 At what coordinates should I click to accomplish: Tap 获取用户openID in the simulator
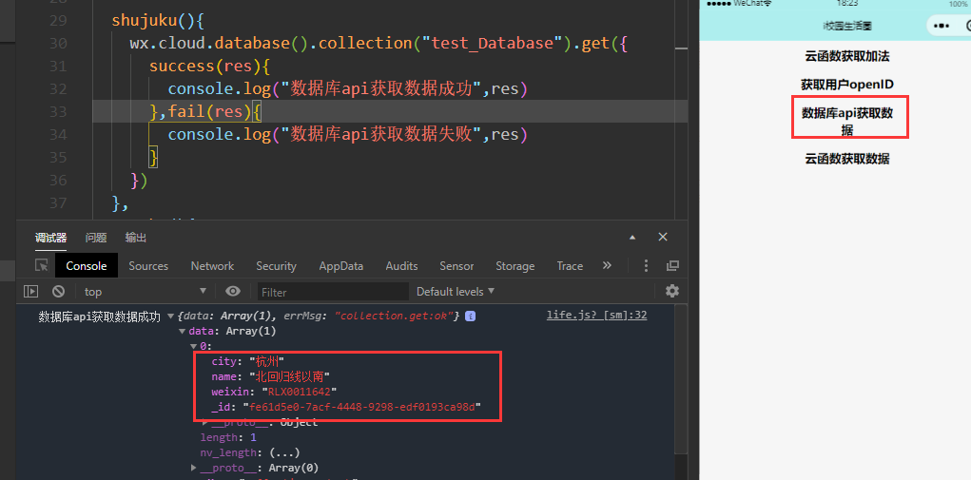pos(847,85)
